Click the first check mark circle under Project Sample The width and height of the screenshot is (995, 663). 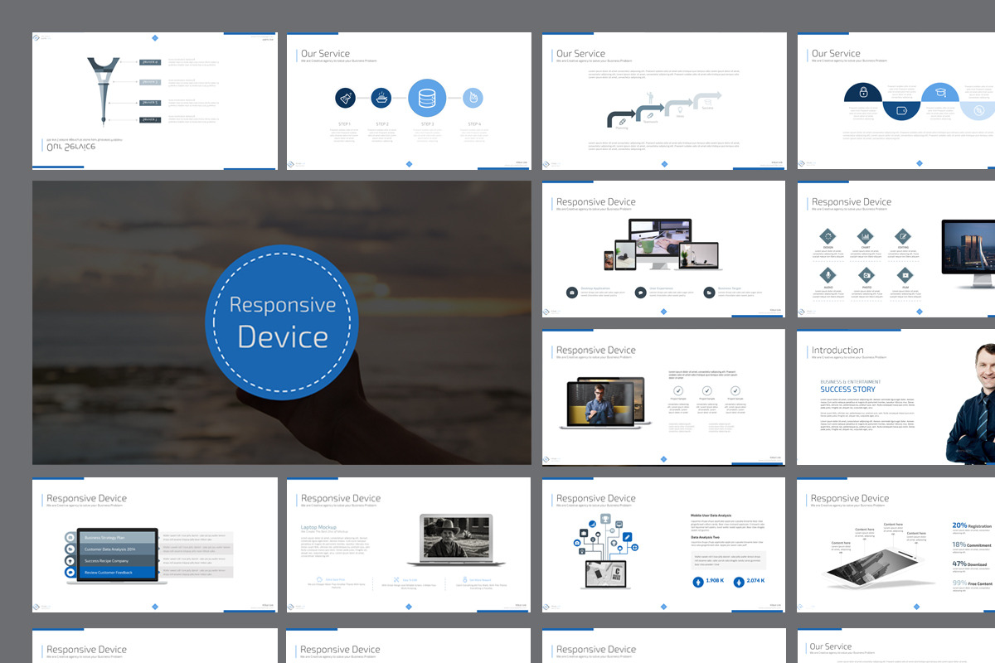point(678,391)
